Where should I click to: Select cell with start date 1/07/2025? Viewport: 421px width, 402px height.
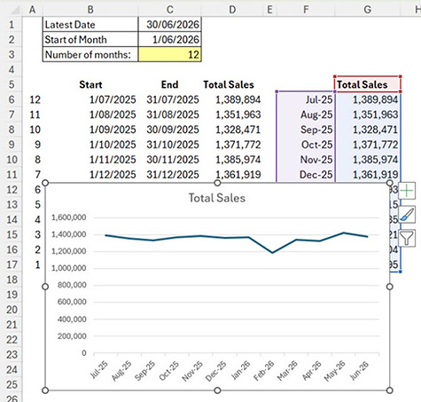point(90,99)
